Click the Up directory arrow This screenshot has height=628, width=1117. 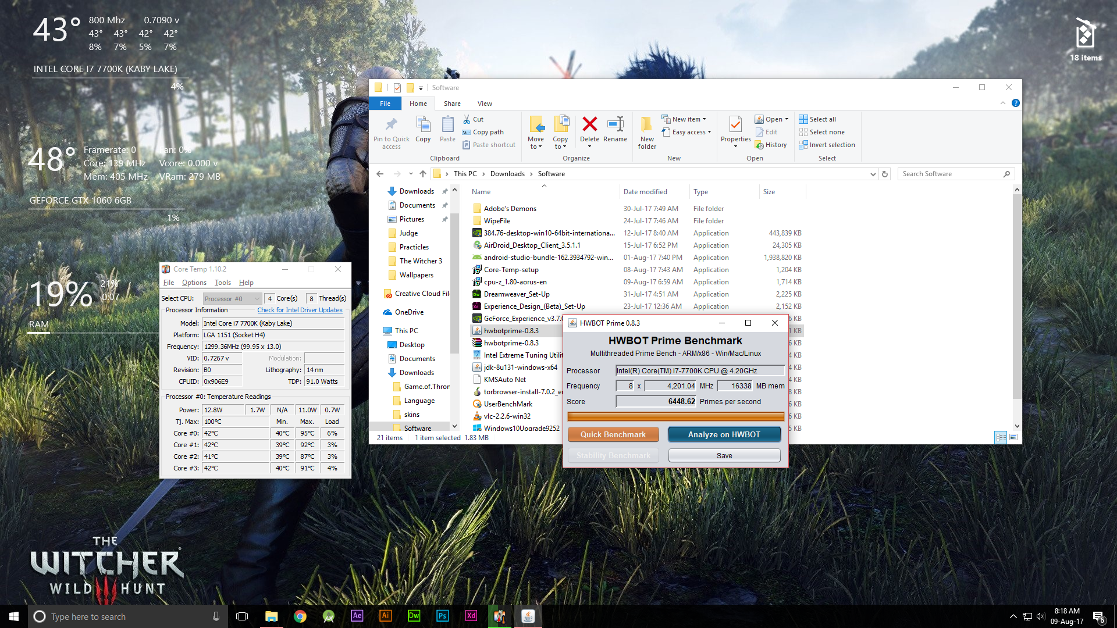(423, 174)
